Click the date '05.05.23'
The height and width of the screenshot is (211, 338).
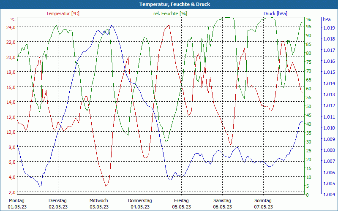click(x=182, y=207)
